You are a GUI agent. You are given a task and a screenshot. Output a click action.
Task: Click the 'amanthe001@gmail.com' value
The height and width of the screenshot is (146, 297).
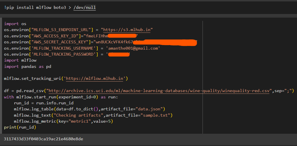coord(133,48)
